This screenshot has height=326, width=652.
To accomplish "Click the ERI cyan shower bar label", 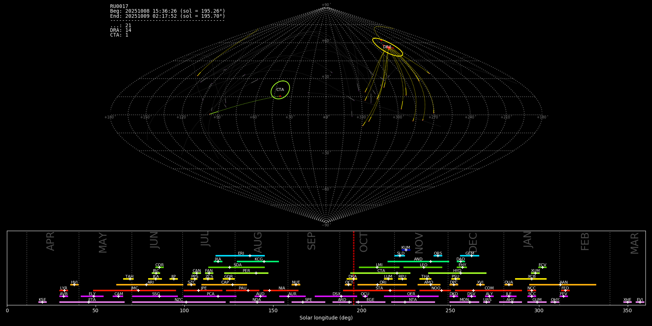I will click(241, 254).
